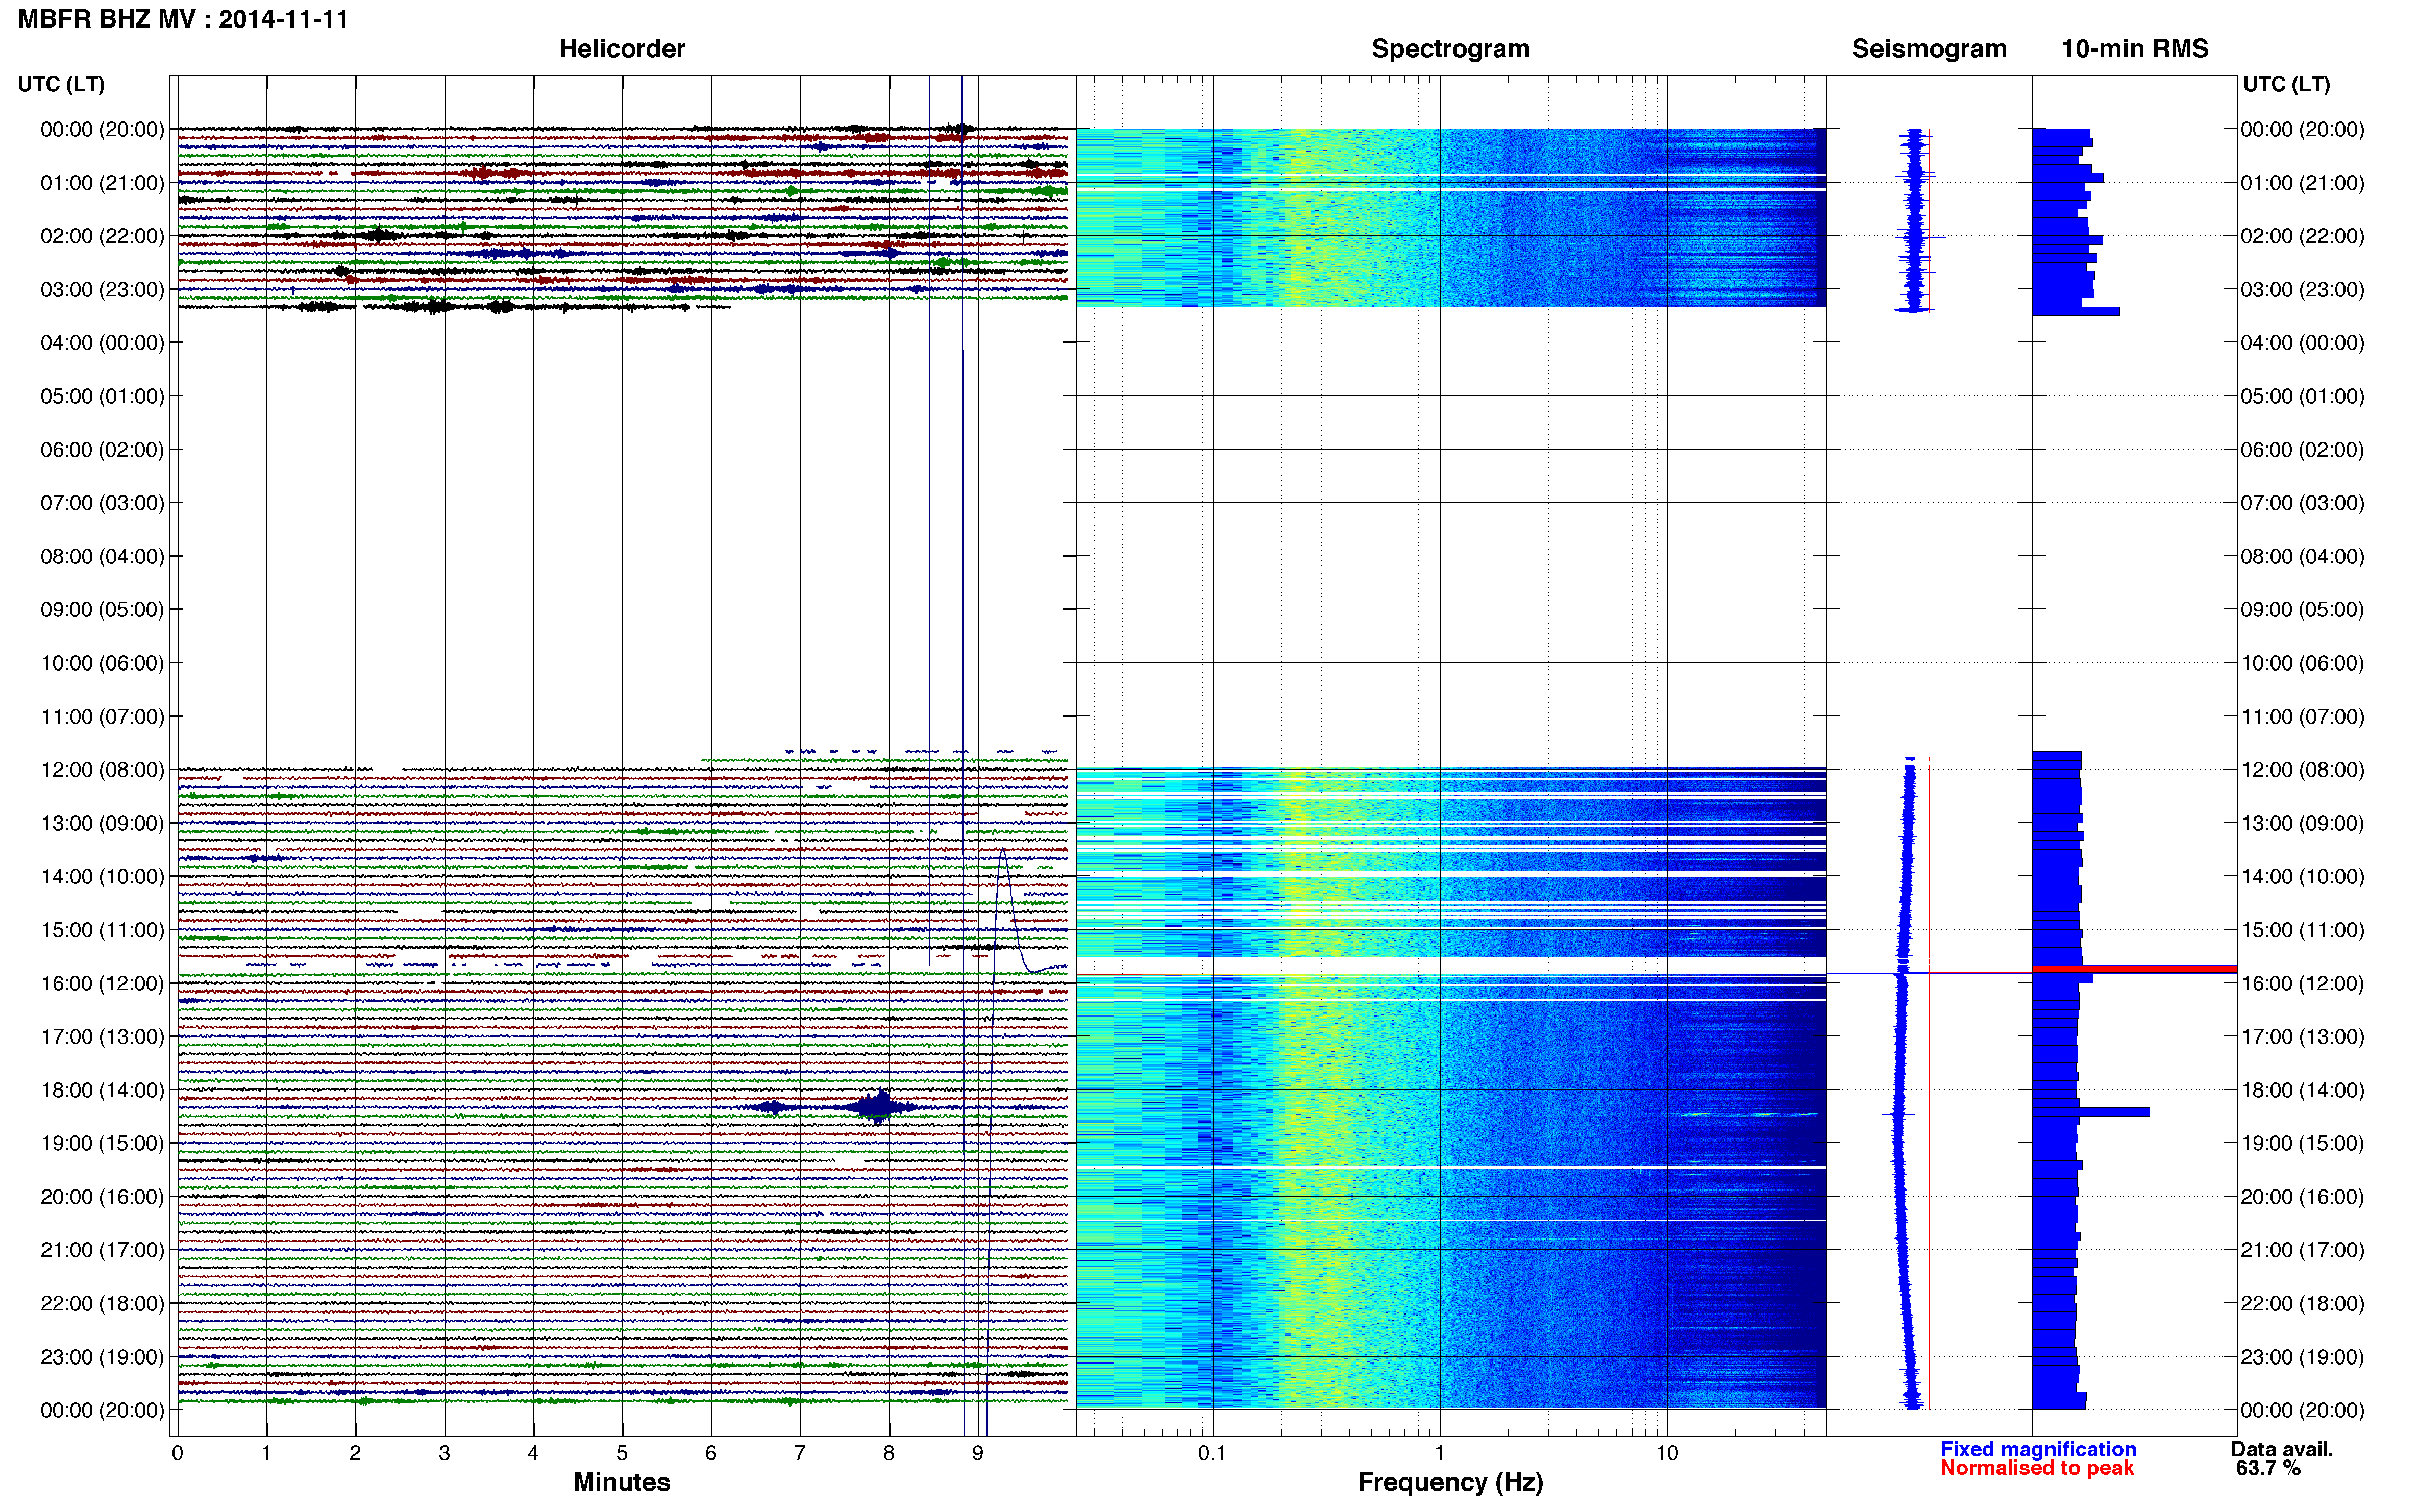Click 05:00 (01:00) on the RMS panel axis
The height and width of the screenshot is (1512, 2419).
pos(2302,396)
